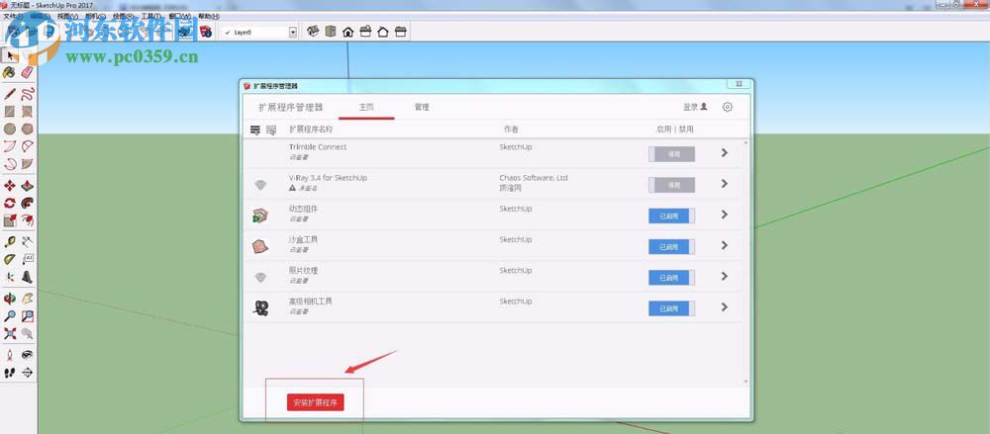The height and width of the screenshot is (434, 990).
Task: Select the Offset tool
Action: click(x=27, y=220)
